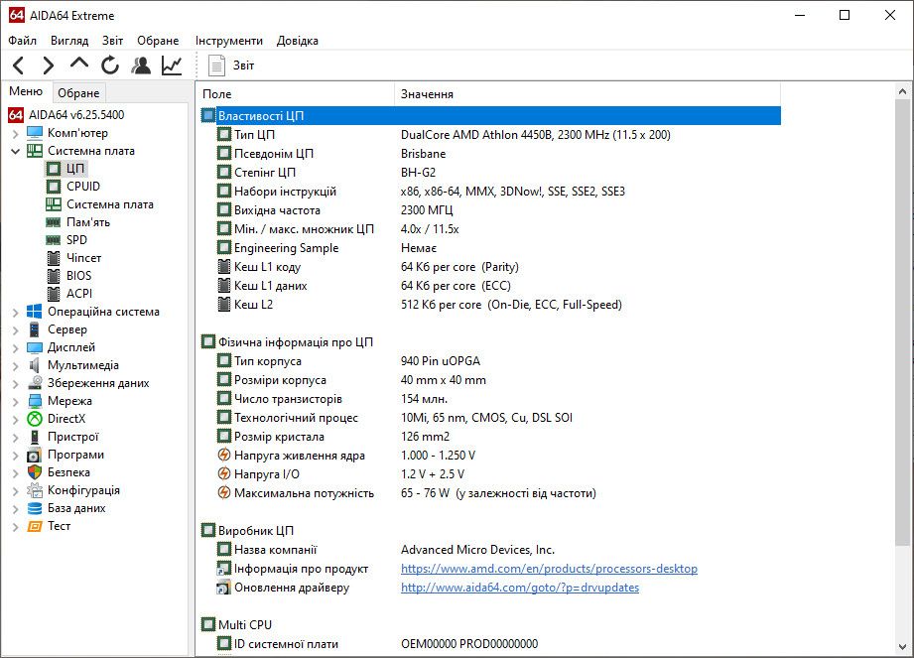914x658 pixels.
Task: Click the Звіт toolbar button label
Action: pyautogui.click(x=244, y=66)
